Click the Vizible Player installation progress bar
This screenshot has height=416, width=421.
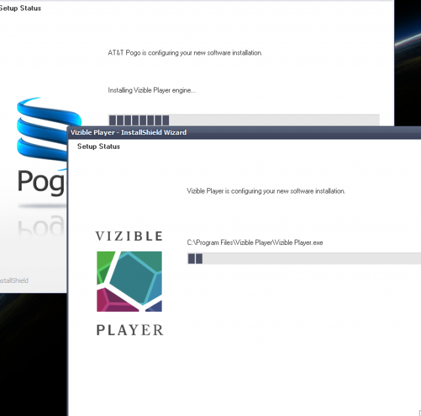point(304,259)
